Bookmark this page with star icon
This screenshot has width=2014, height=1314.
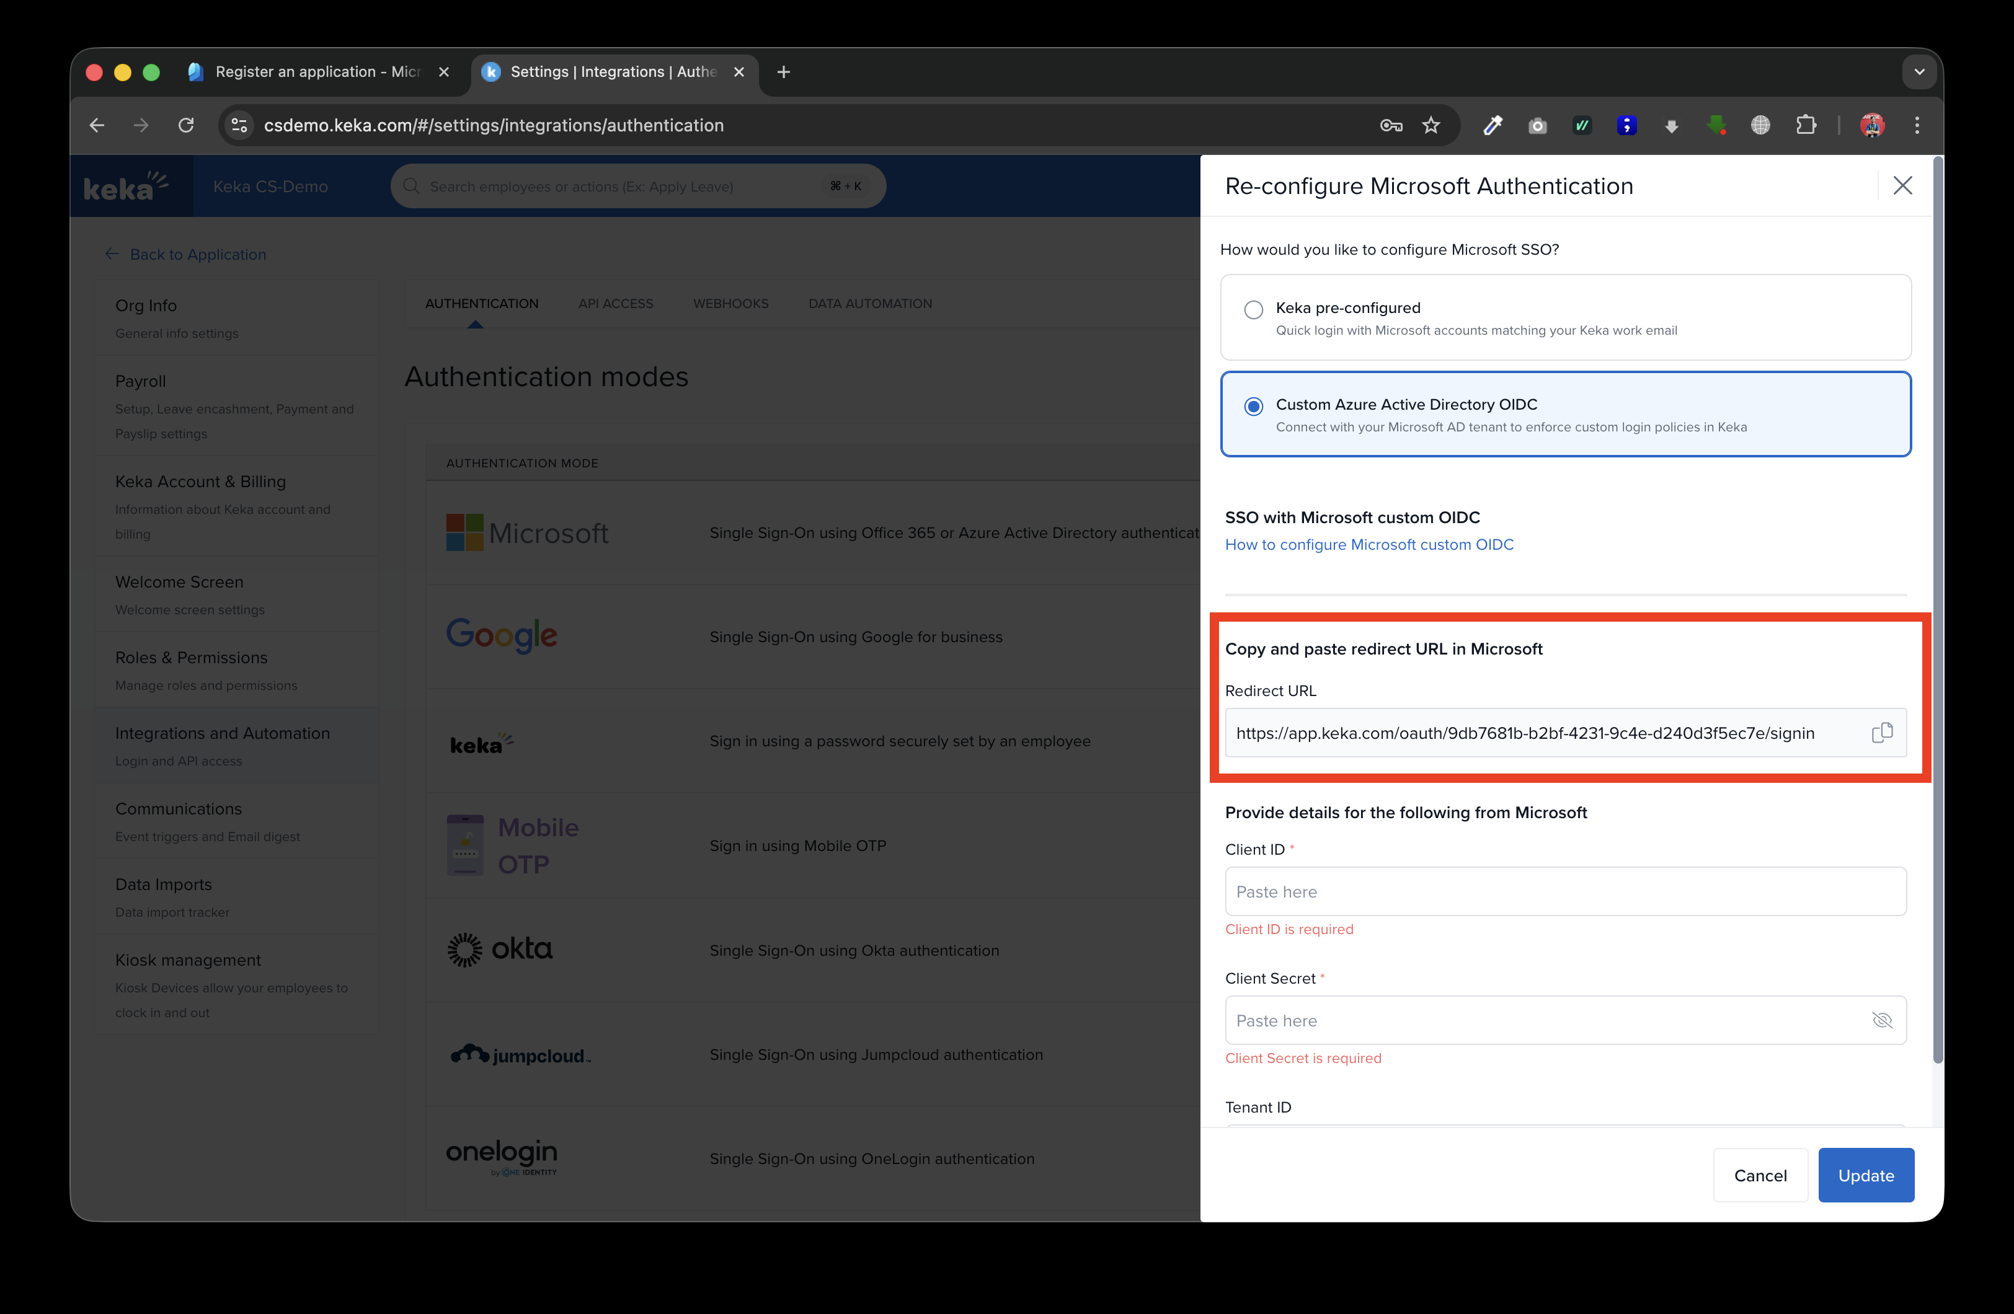coord(1431,125)
